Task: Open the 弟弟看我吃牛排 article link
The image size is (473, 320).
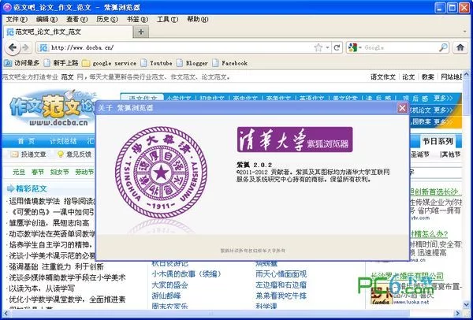Action: click(x=281, y=296)
